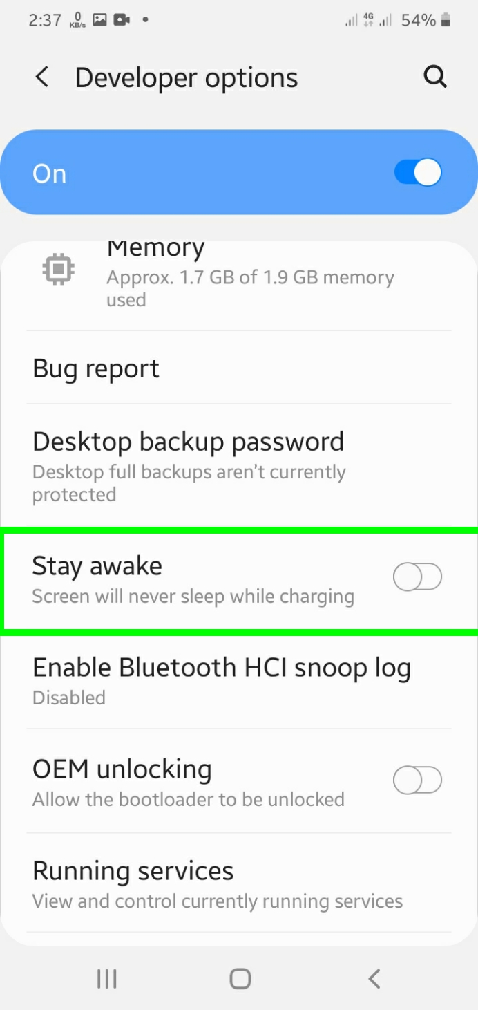Tap the screen recorder status icon
The height and width of the screenshot is (1010, 478).
pos(122,20)
